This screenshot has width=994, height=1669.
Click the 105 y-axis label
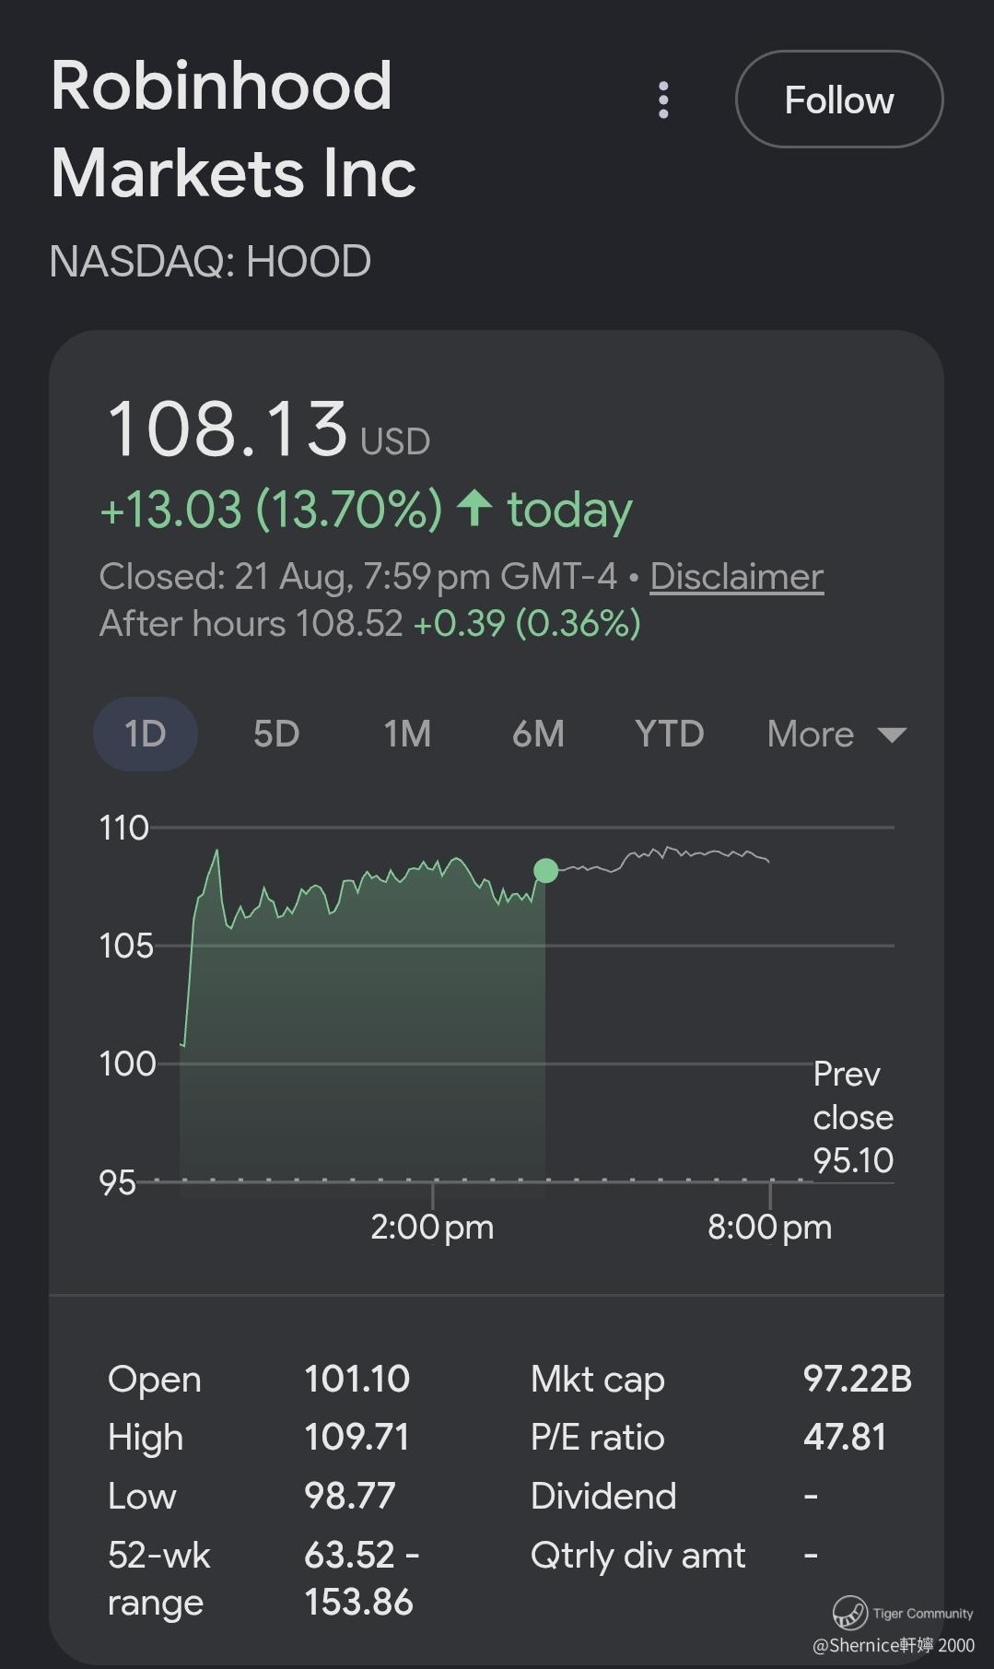[x=126, y=946]
